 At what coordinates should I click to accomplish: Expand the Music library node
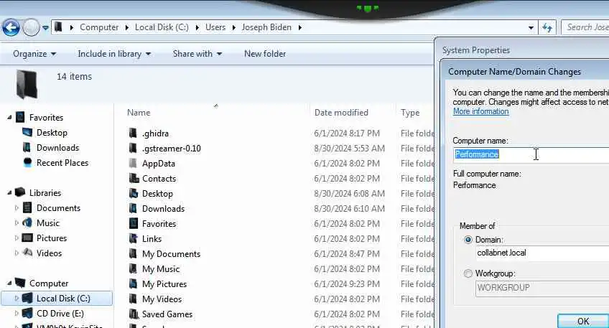17,223
